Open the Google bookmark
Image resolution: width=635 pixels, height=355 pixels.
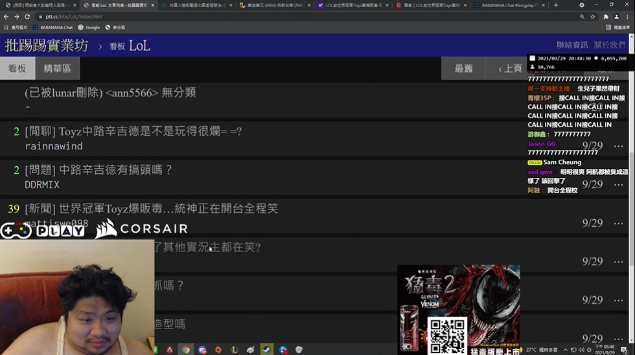(89, 28)
